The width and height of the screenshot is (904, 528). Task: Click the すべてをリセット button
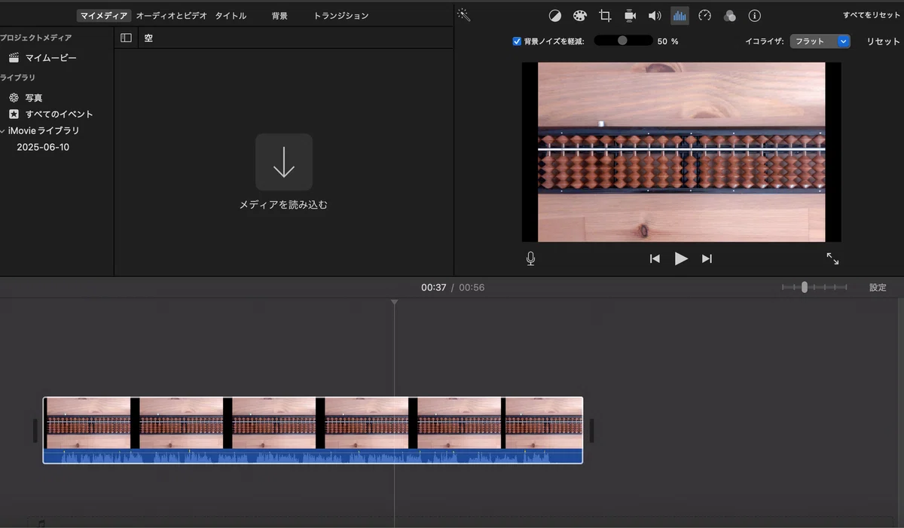872,16
